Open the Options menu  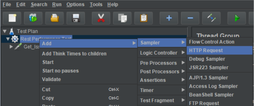75,5
